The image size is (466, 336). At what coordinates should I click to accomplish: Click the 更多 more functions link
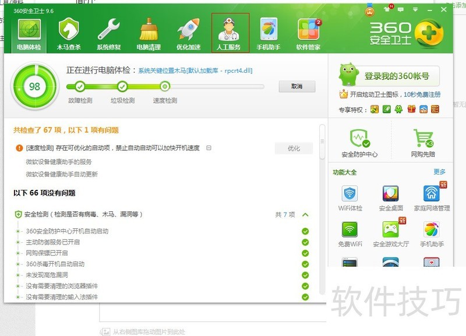(440, 172)
